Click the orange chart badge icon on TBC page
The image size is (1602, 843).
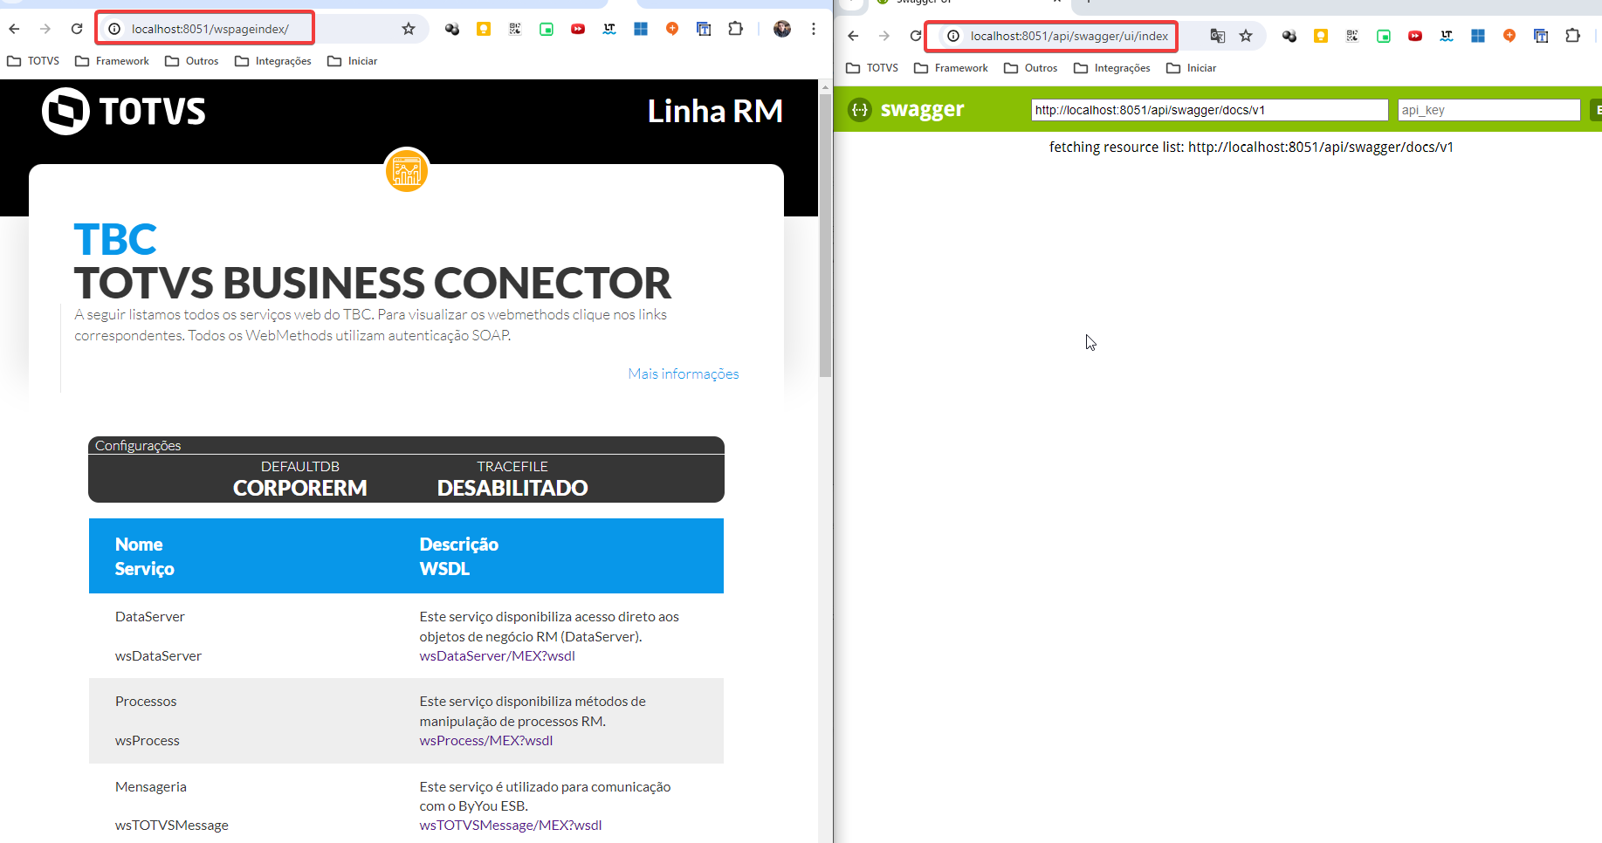click(407, 170)
